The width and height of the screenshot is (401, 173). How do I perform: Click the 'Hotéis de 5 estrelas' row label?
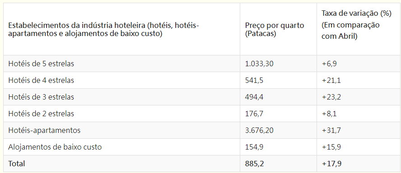[x=41, y=64]
